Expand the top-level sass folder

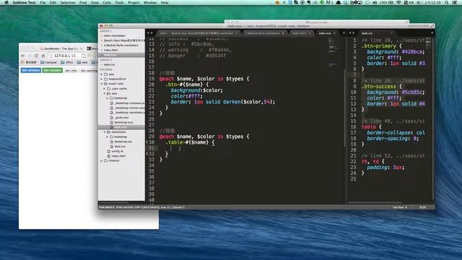102,74
